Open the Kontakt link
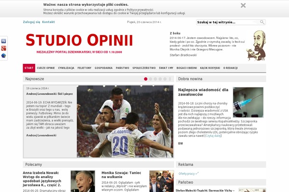This screenshot has width=289, height=192. [49, 22]
